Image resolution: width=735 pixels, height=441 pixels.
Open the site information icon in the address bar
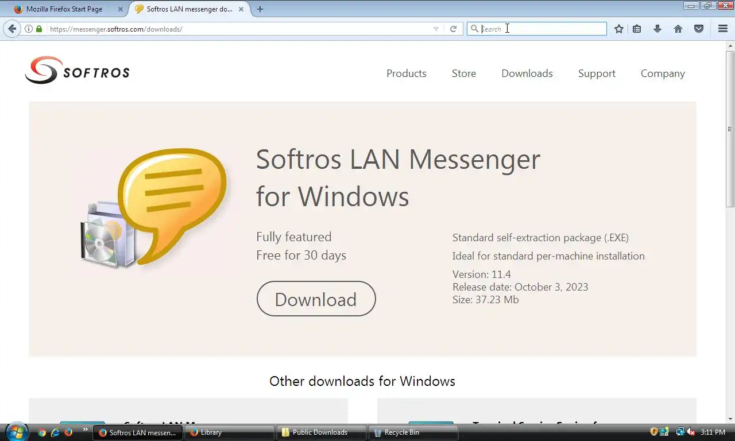tap(29, 29)
